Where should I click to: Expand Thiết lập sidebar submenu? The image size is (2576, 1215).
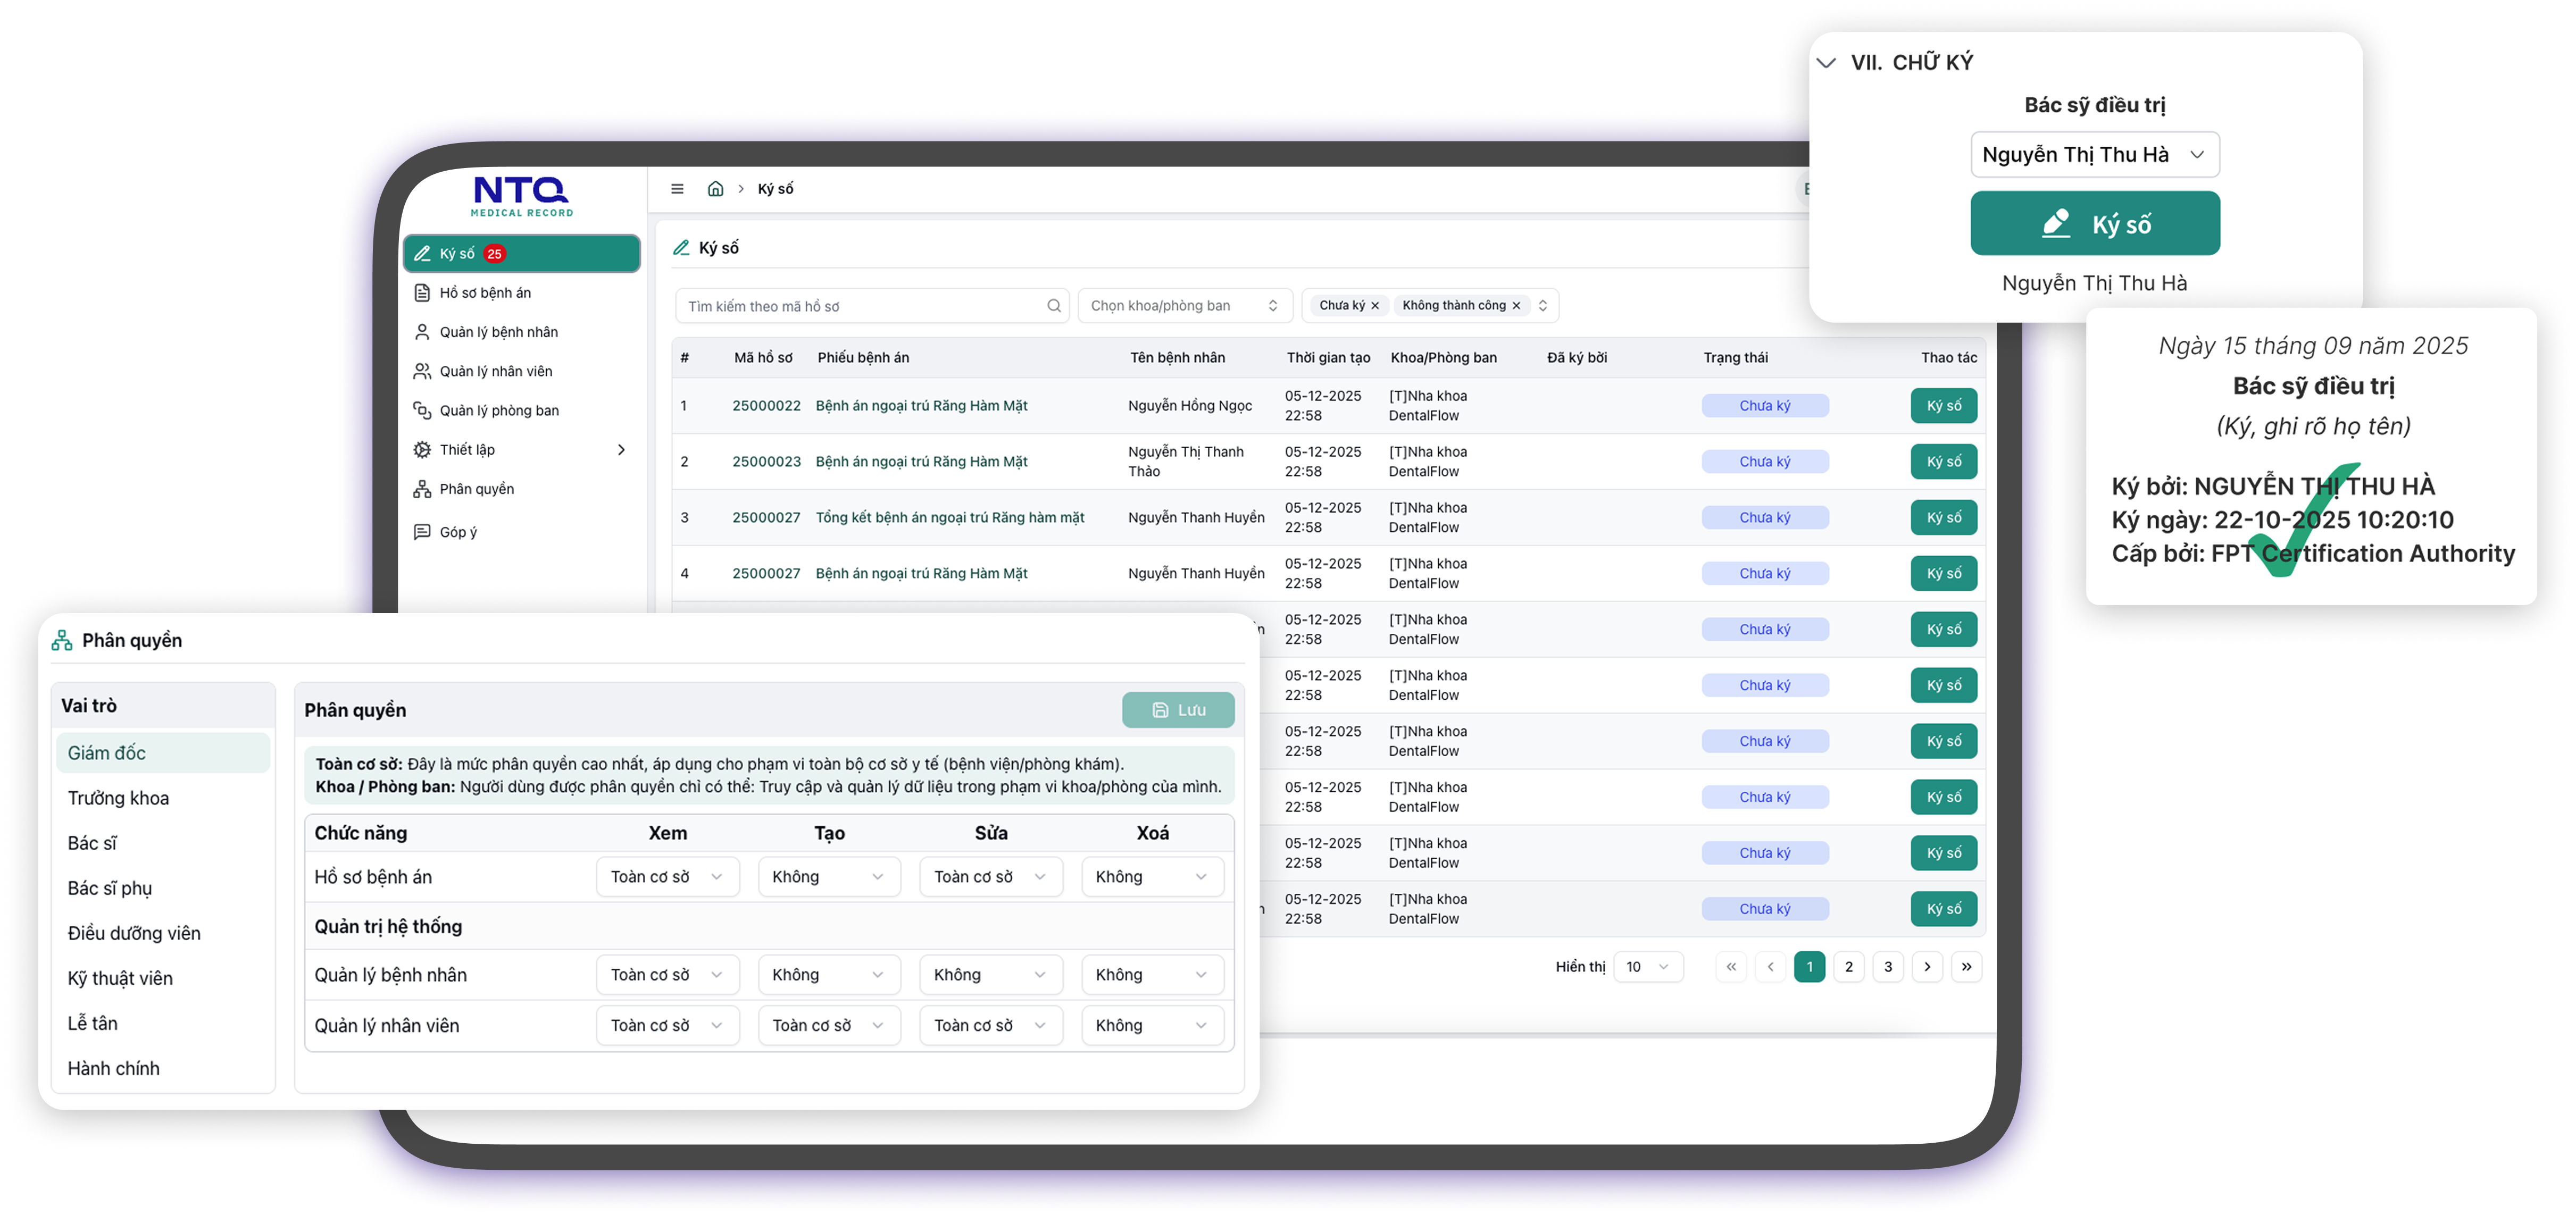pyautogui.click(x=621, y=450)
